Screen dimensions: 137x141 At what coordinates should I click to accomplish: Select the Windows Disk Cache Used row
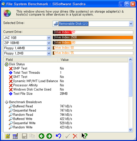click(66, 89)
